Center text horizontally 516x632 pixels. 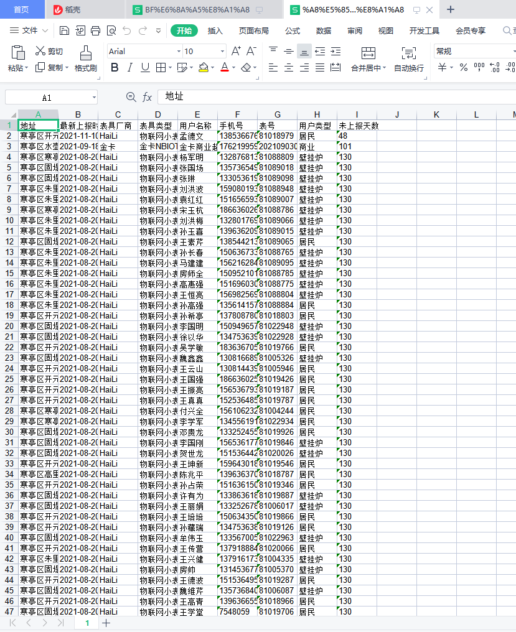(288, 67)
